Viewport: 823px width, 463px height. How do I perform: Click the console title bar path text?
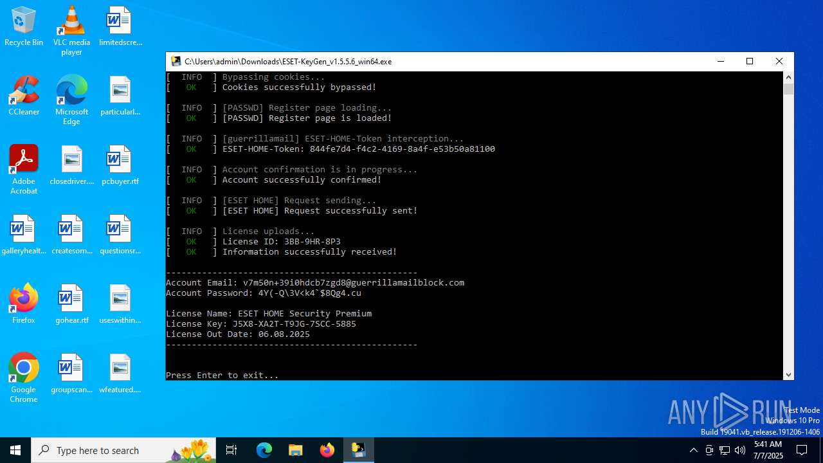click(288, 62)
